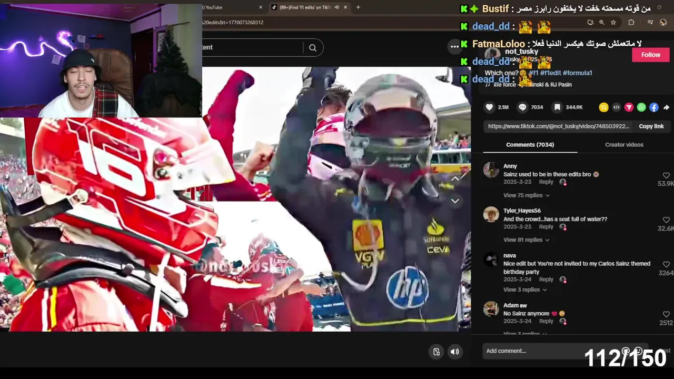Expand View 81 replies
Screen dimensions: 674x379
point(526,240)
